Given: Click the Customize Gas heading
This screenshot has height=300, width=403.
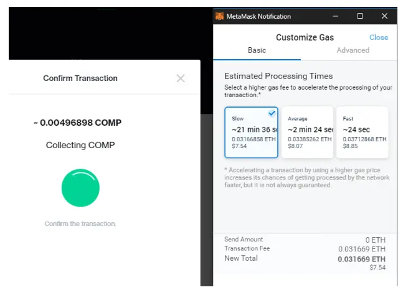Looking at the screenshot, I should 305,37.
